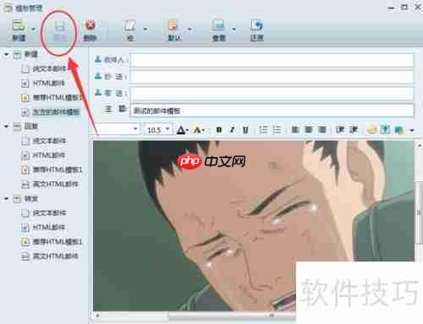Focus the 抄送 CC input field
Viewport: 423px width, 324px height.
(x=272, y=77)
